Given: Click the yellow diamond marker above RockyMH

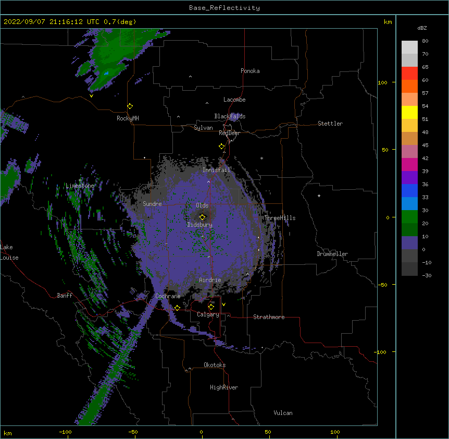Looking at the screenshot, I should (130, 106).
